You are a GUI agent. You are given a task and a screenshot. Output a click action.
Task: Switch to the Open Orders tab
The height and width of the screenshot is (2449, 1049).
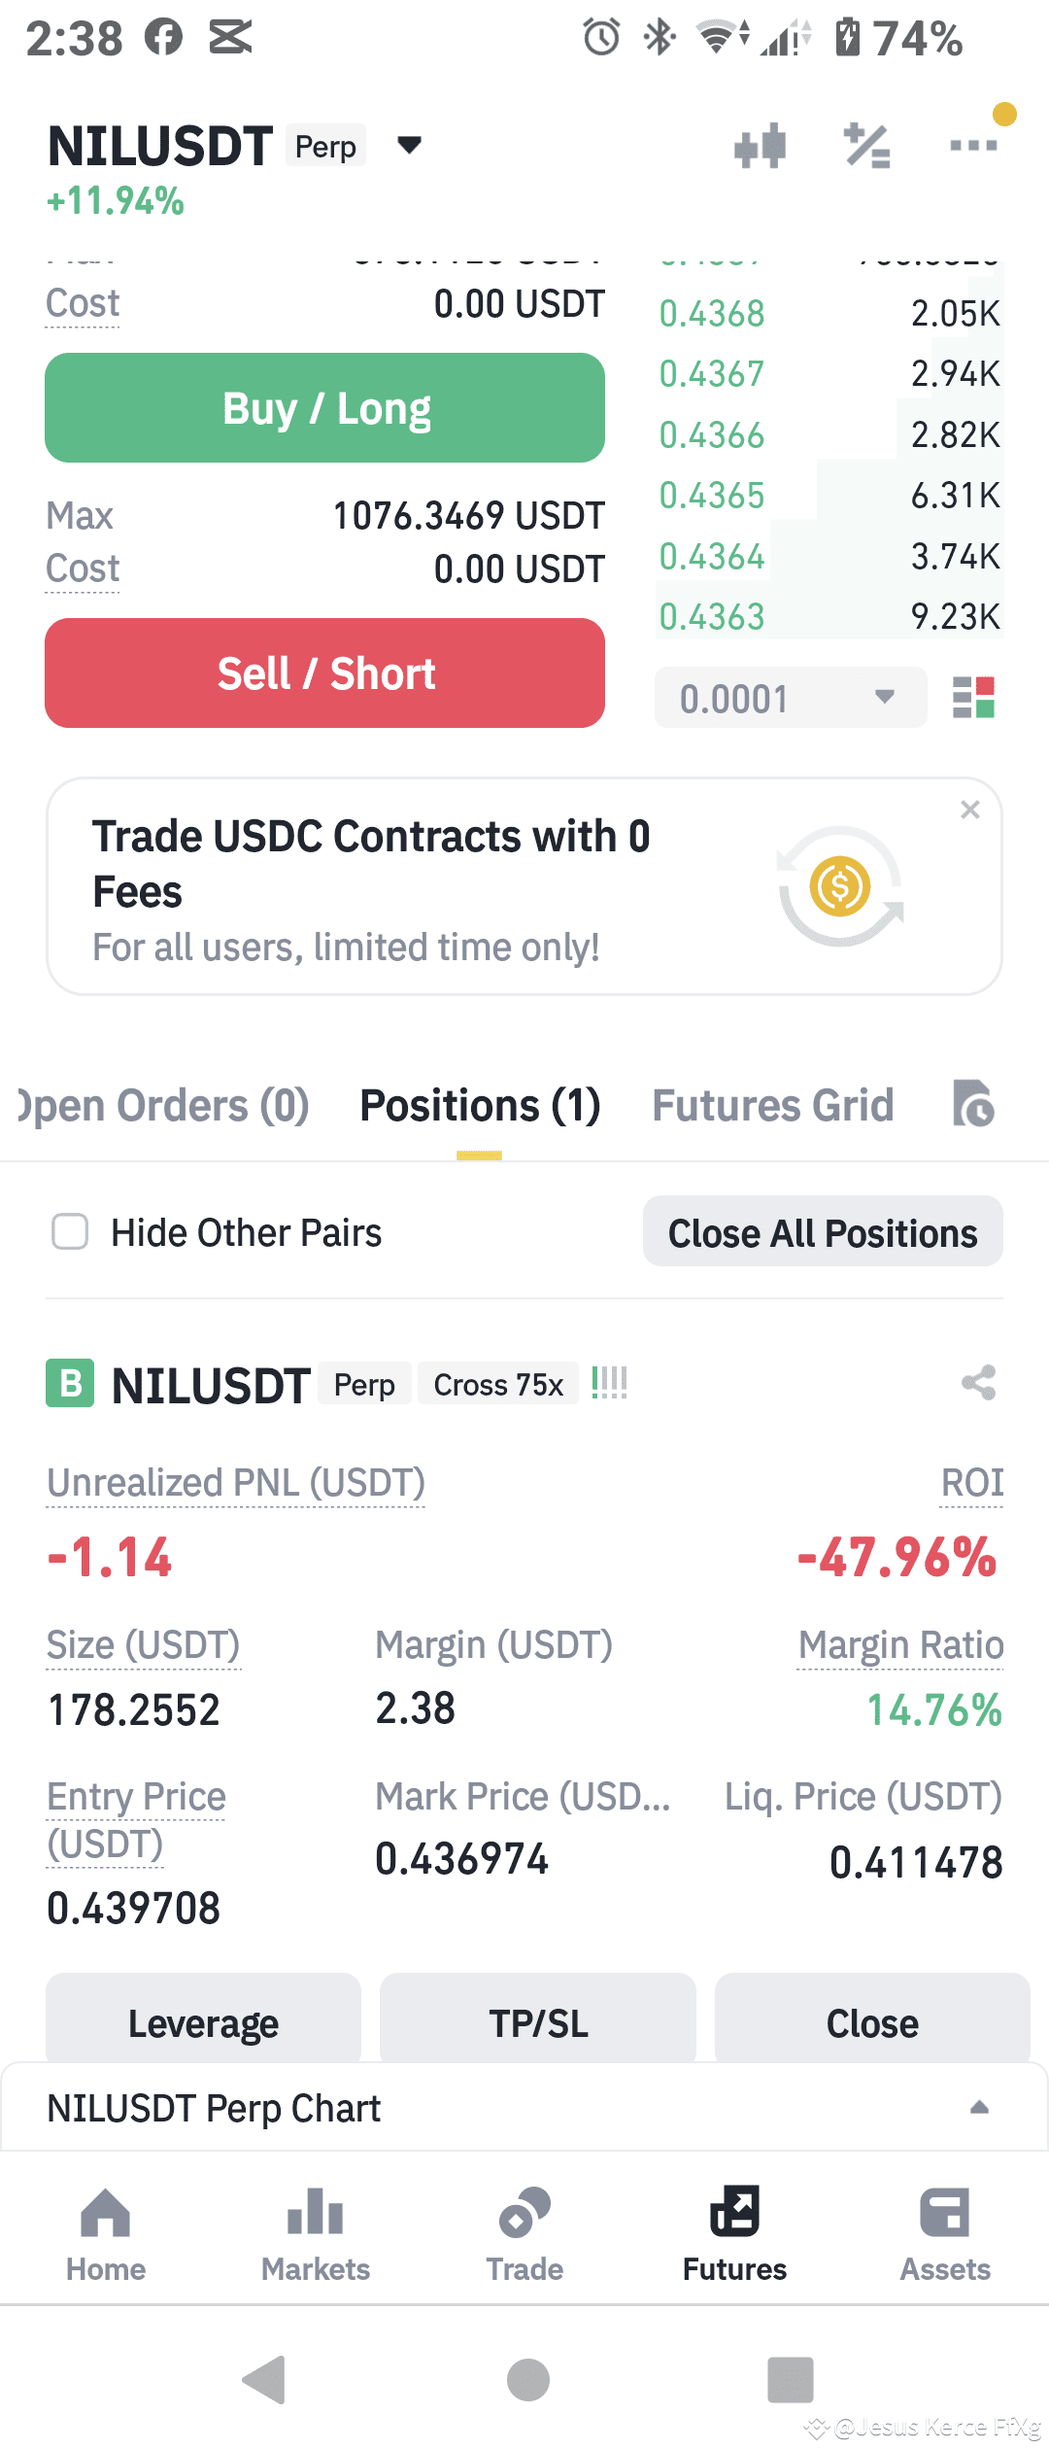(x=162, y=1105)
